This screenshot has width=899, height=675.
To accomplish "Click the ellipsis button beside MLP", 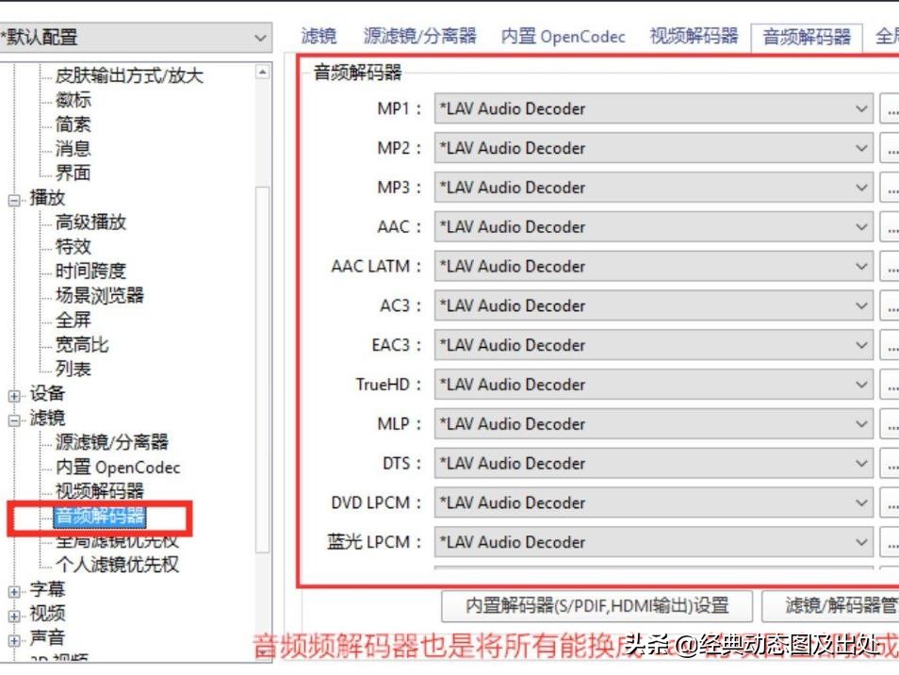I will [889, 424].
